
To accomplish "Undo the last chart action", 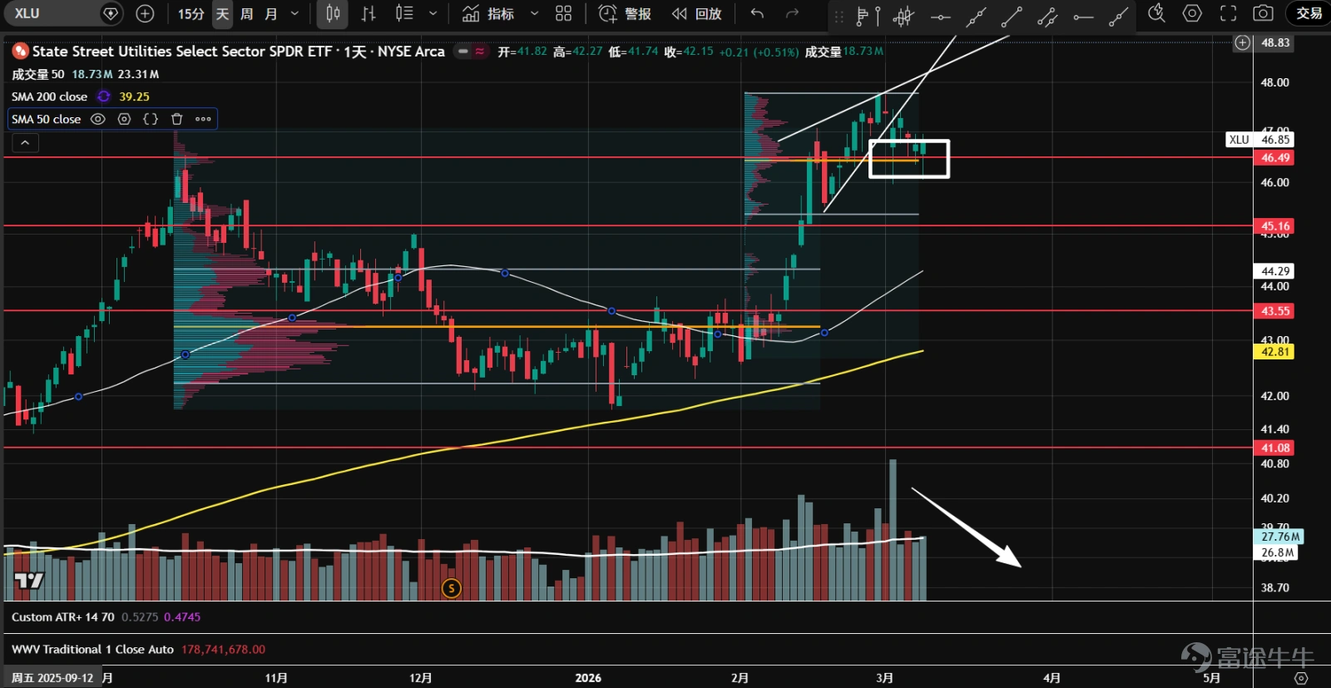I will click(757, 13).
